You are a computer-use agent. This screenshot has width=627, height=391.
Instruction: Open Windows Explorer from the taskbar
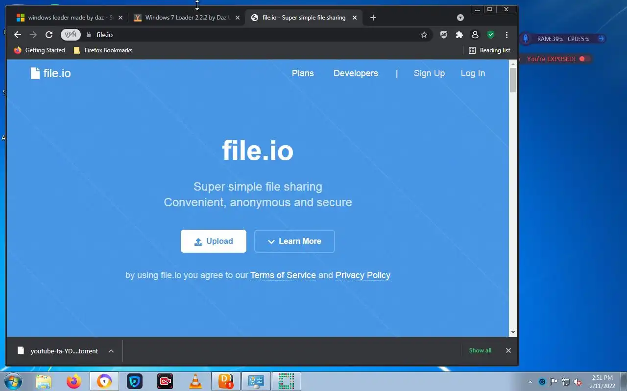tap(44, 381)
